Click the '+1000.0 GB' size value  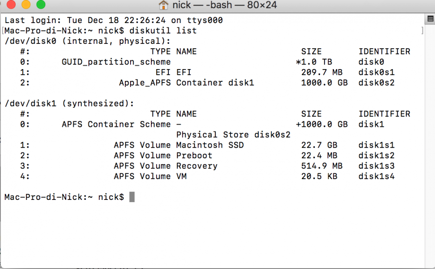(322, 124)
